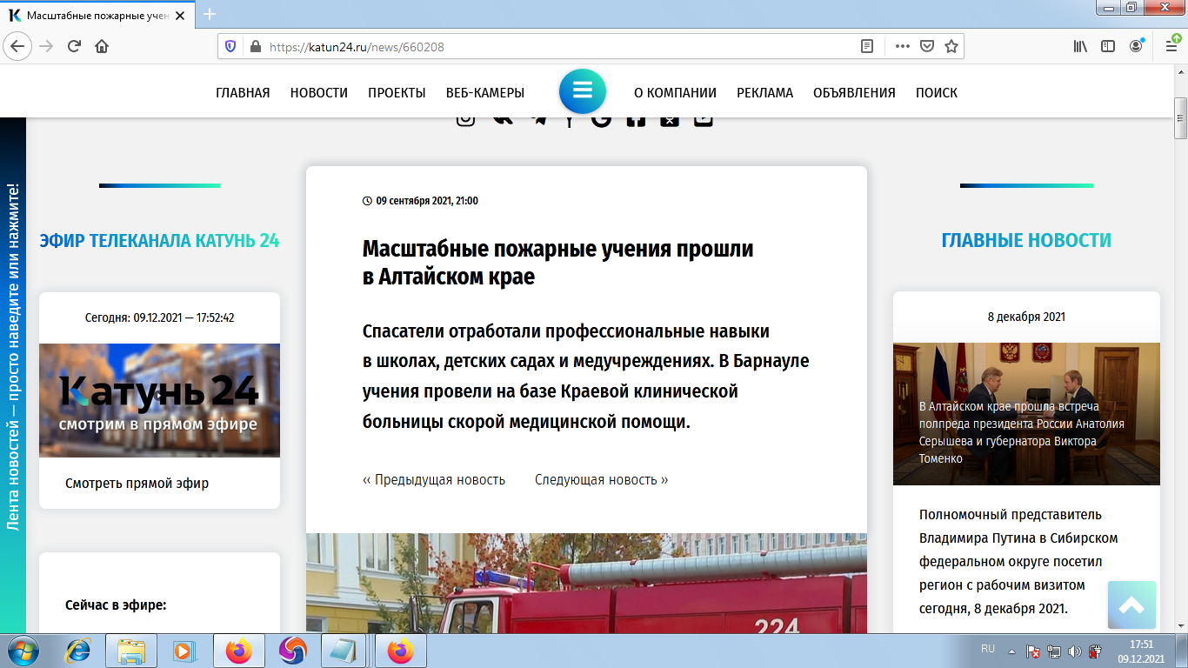Open the YouTube icon in the social row

coord(703,119)
